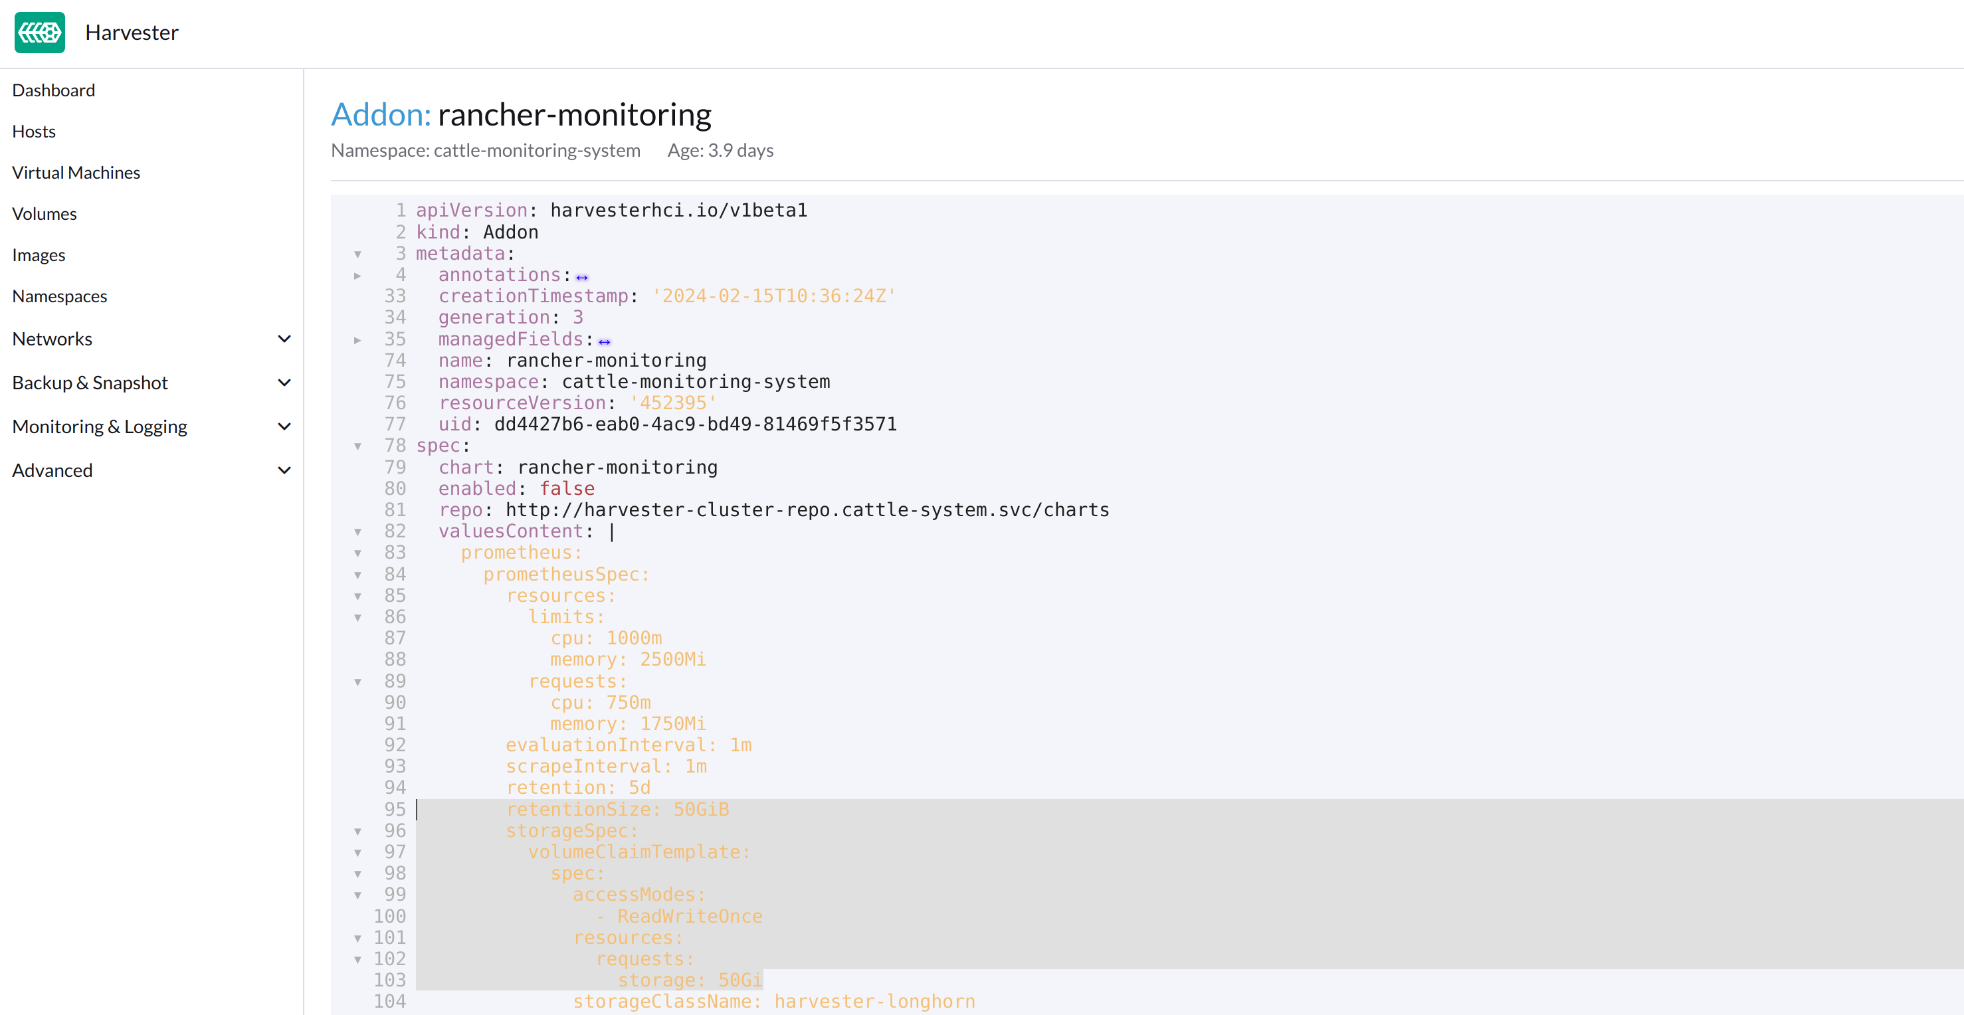1964x1015 pixels.
Task: Open the Dashboard page
Action: pyautogui.click(x=53, y=90)
